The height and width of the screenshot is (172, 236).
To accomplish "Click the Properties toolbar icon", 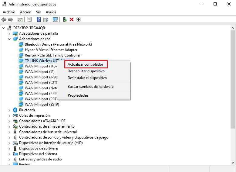I will click(29, 19).
